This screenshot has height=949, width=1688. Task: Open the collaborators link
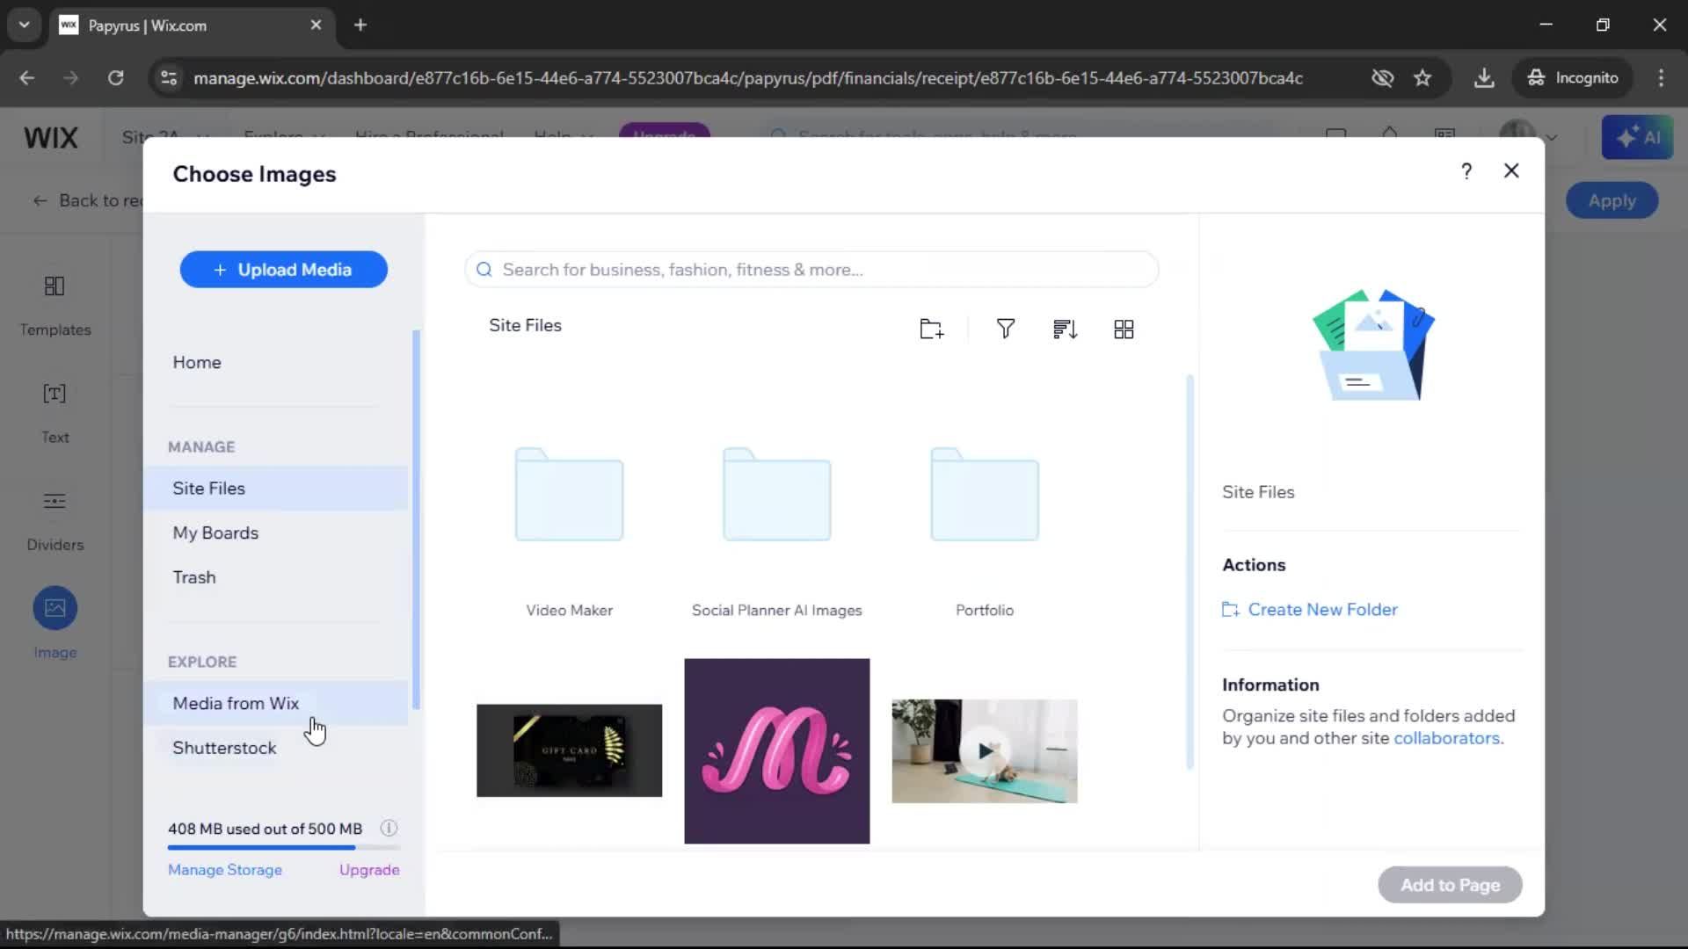[1446, 739]
